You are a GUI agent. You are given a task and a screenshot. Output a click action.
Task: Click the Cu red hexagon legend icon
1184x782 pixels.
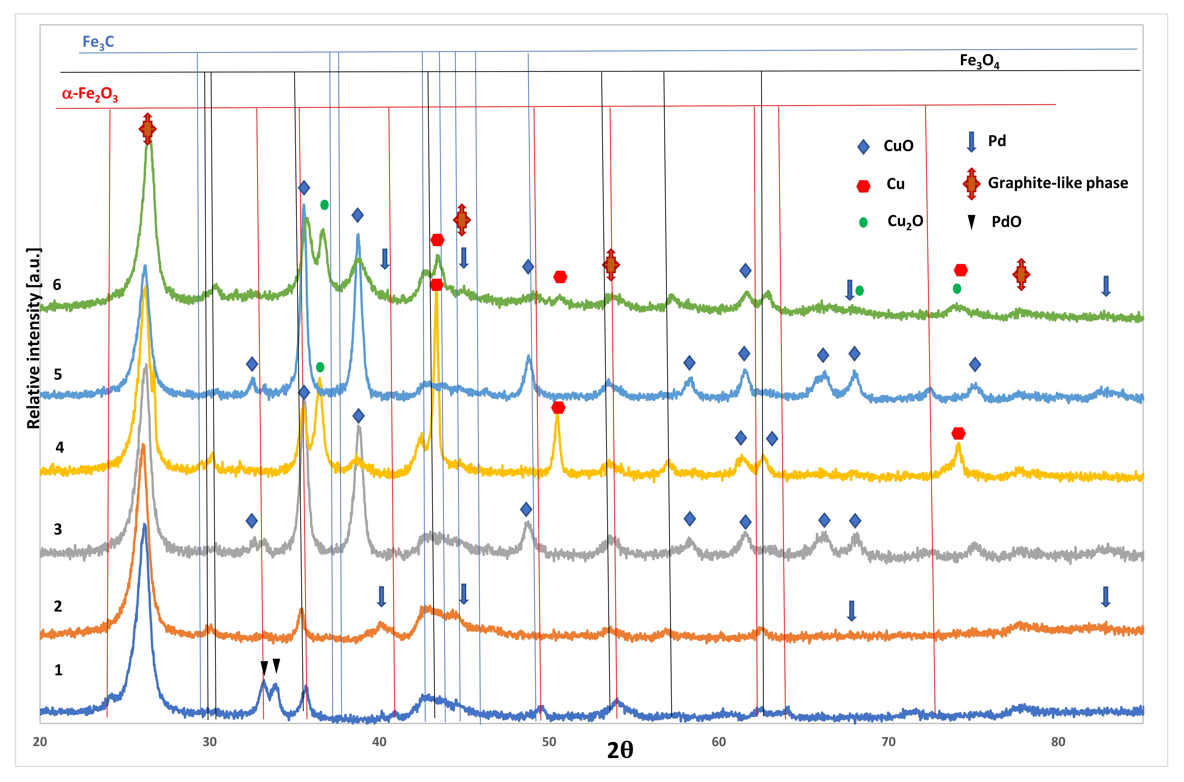pyautogui.click(x=863, y=186)
